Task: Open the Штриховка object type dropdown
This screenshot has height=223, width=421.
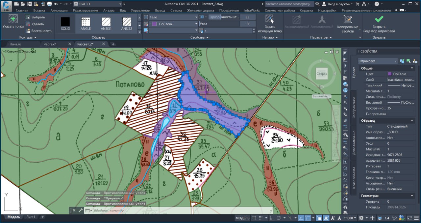Action: pos(378,61)
